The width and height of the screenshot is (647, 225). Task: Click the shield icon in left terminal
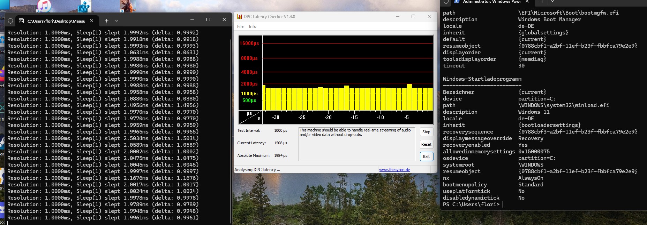(10, 21)
